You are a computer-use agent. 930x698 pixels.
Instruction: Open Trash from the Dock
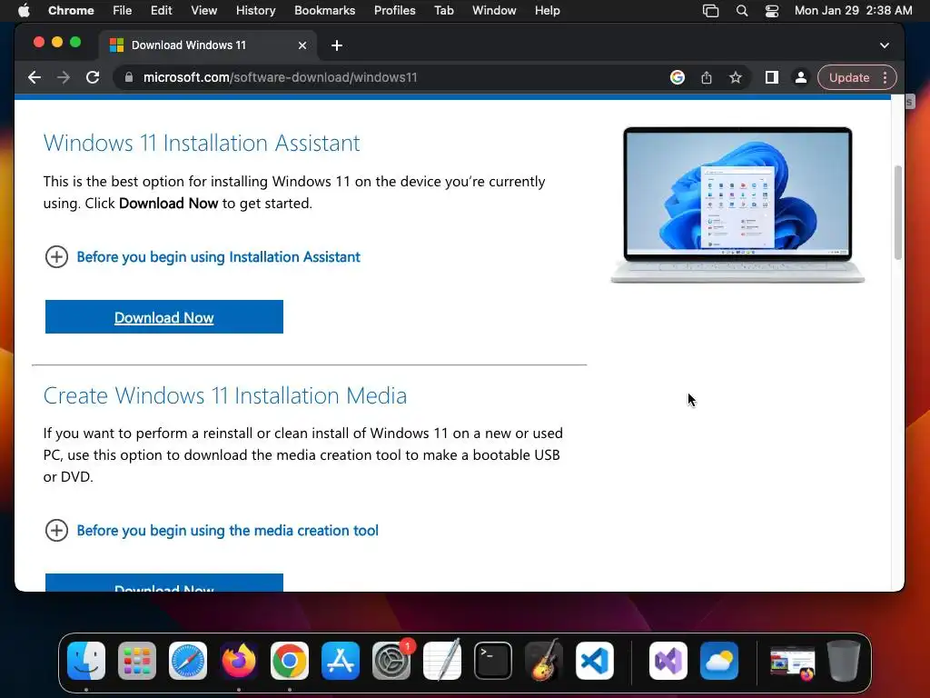844,661
